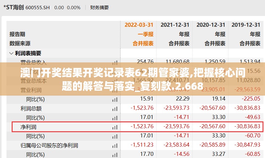Image resolution: width=265 pixels, height=158 pixels.
Task: Select the 2022-03-31 column header
Action: point(139,25)
